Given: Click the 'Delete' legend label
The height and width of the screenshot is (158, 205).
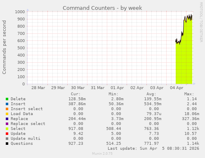Looking at the screenshot, I should pyautogui.click(x=18, y=99).
